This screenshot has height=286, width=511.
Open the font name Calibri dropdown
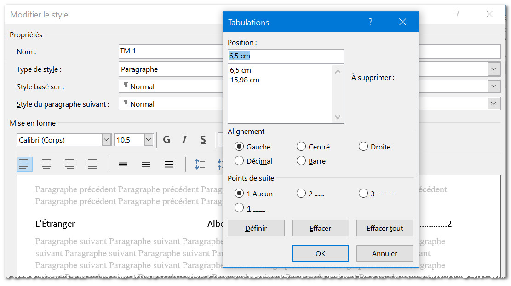[106, 140]
